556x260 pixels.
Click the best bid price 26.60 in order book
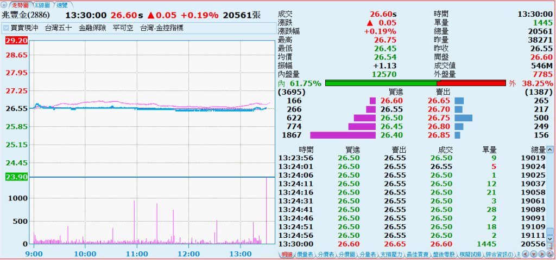point(391,101)
